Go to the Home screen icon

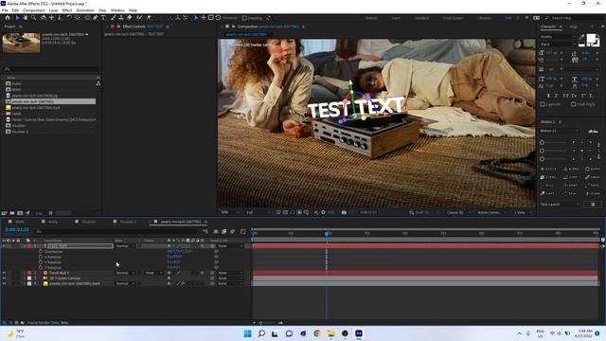coord(8,18)
